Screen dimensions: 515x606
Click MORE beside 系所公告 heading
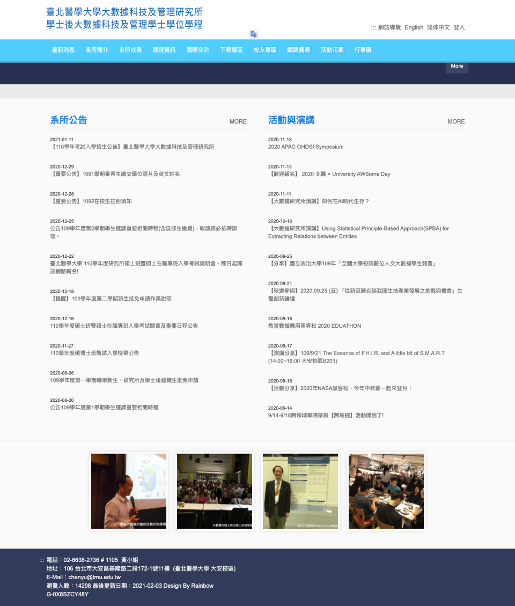[x=238, y=121]
